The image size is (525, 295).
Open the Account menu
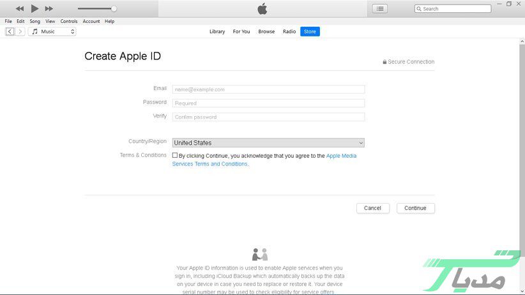91,21
